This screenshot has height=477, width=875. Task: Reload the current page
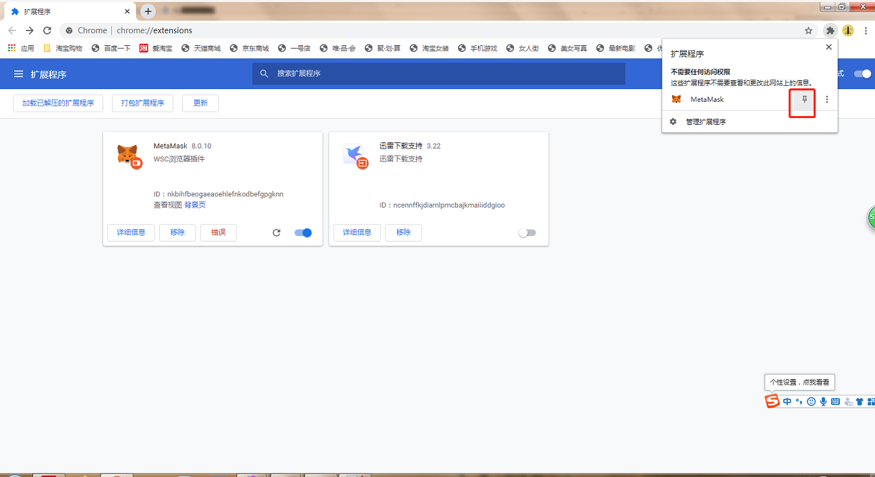[x=47, y=30]
